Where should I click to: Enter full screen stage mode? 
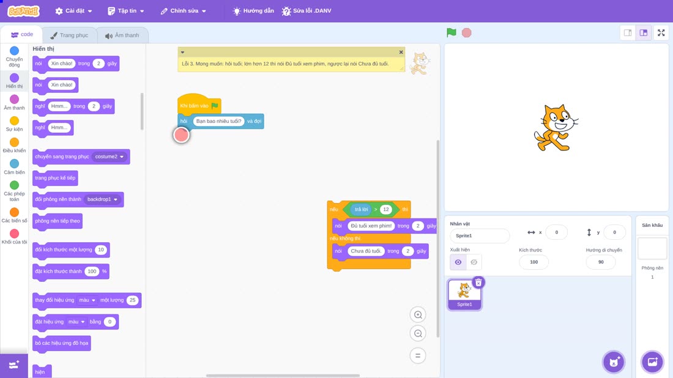[x=661, y=32]
